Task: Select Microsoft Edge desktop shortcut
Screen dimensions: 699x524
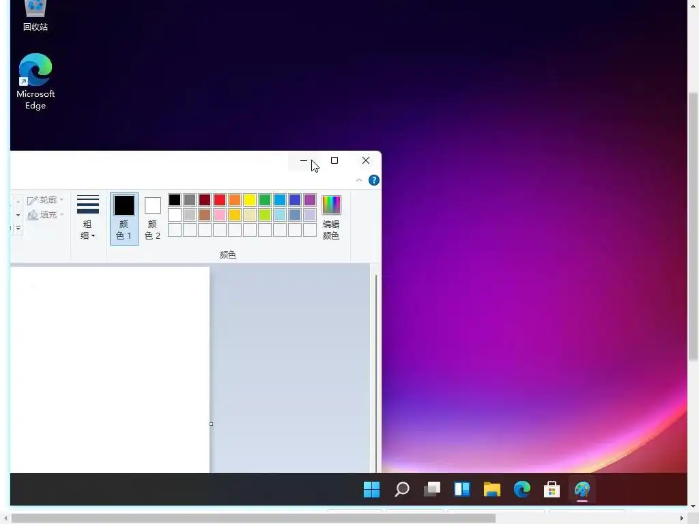Action: click(35, 81)
